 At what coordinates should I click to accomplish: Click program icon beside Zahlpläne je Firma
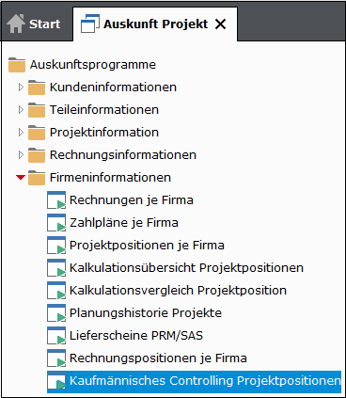(56, 223)
